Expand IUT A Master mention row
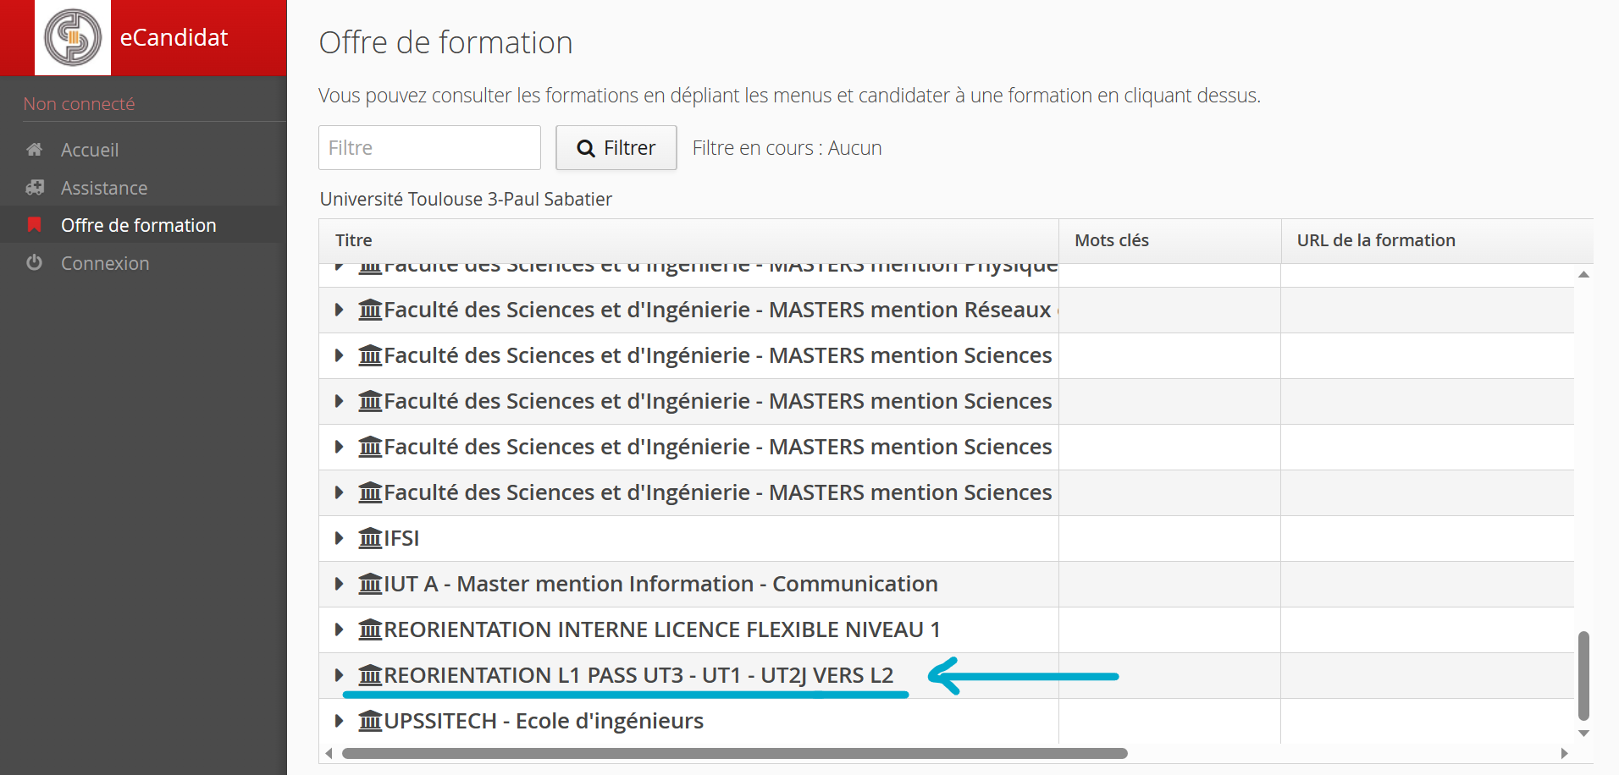1619x775 pixels. tap(339, 584)
